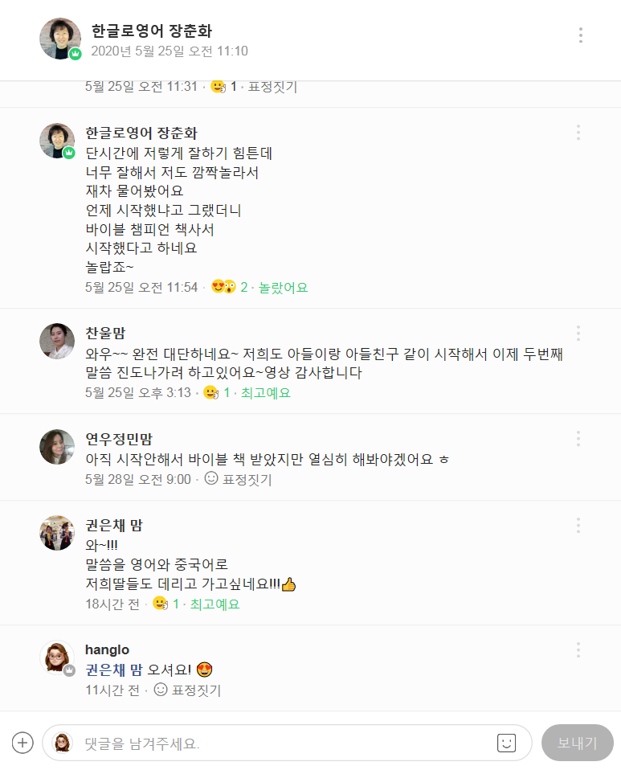This screenshot has height=770, width=621.
Task: Open the sticker emoji picker in comment box
Action: click(506, 743)
